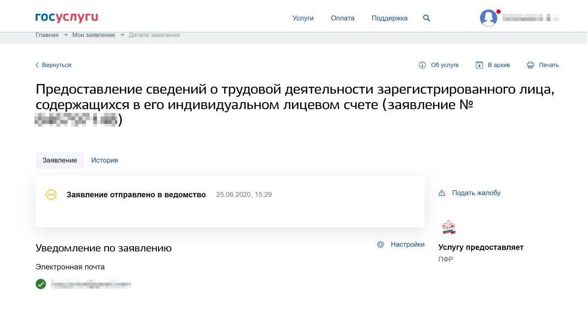Click the ПФР agency logo
The image size is (588, 312).
click(448, 227)
